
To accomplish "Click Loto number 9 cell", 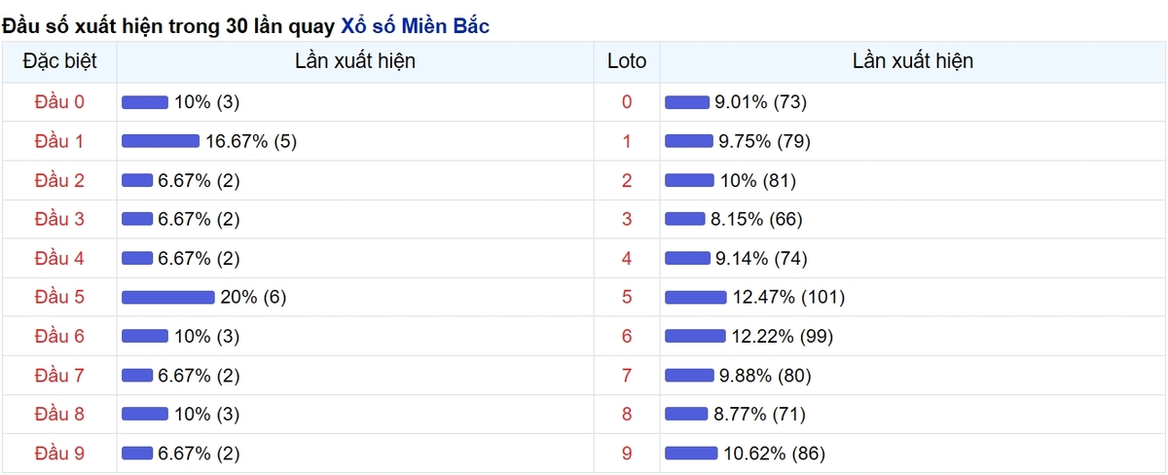I will pyautogui.click(x=627, y=453).
